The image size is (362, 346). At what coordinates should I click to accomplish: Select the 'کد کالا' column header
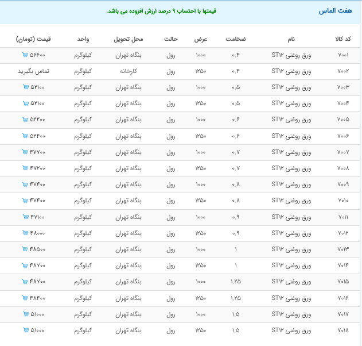[x=343, y=39]
